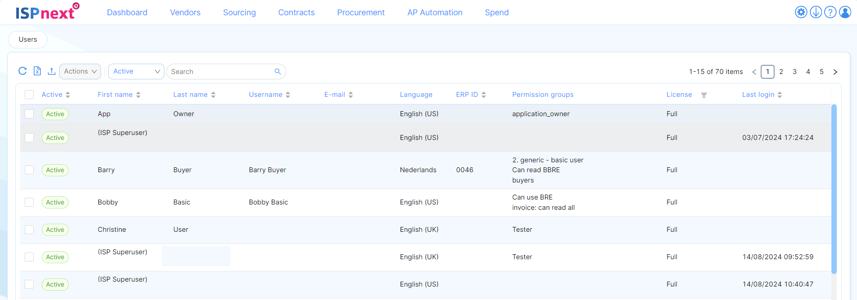Click the next page arrow
The height and width of the screenshot is (300, 857).
[835, 72]
